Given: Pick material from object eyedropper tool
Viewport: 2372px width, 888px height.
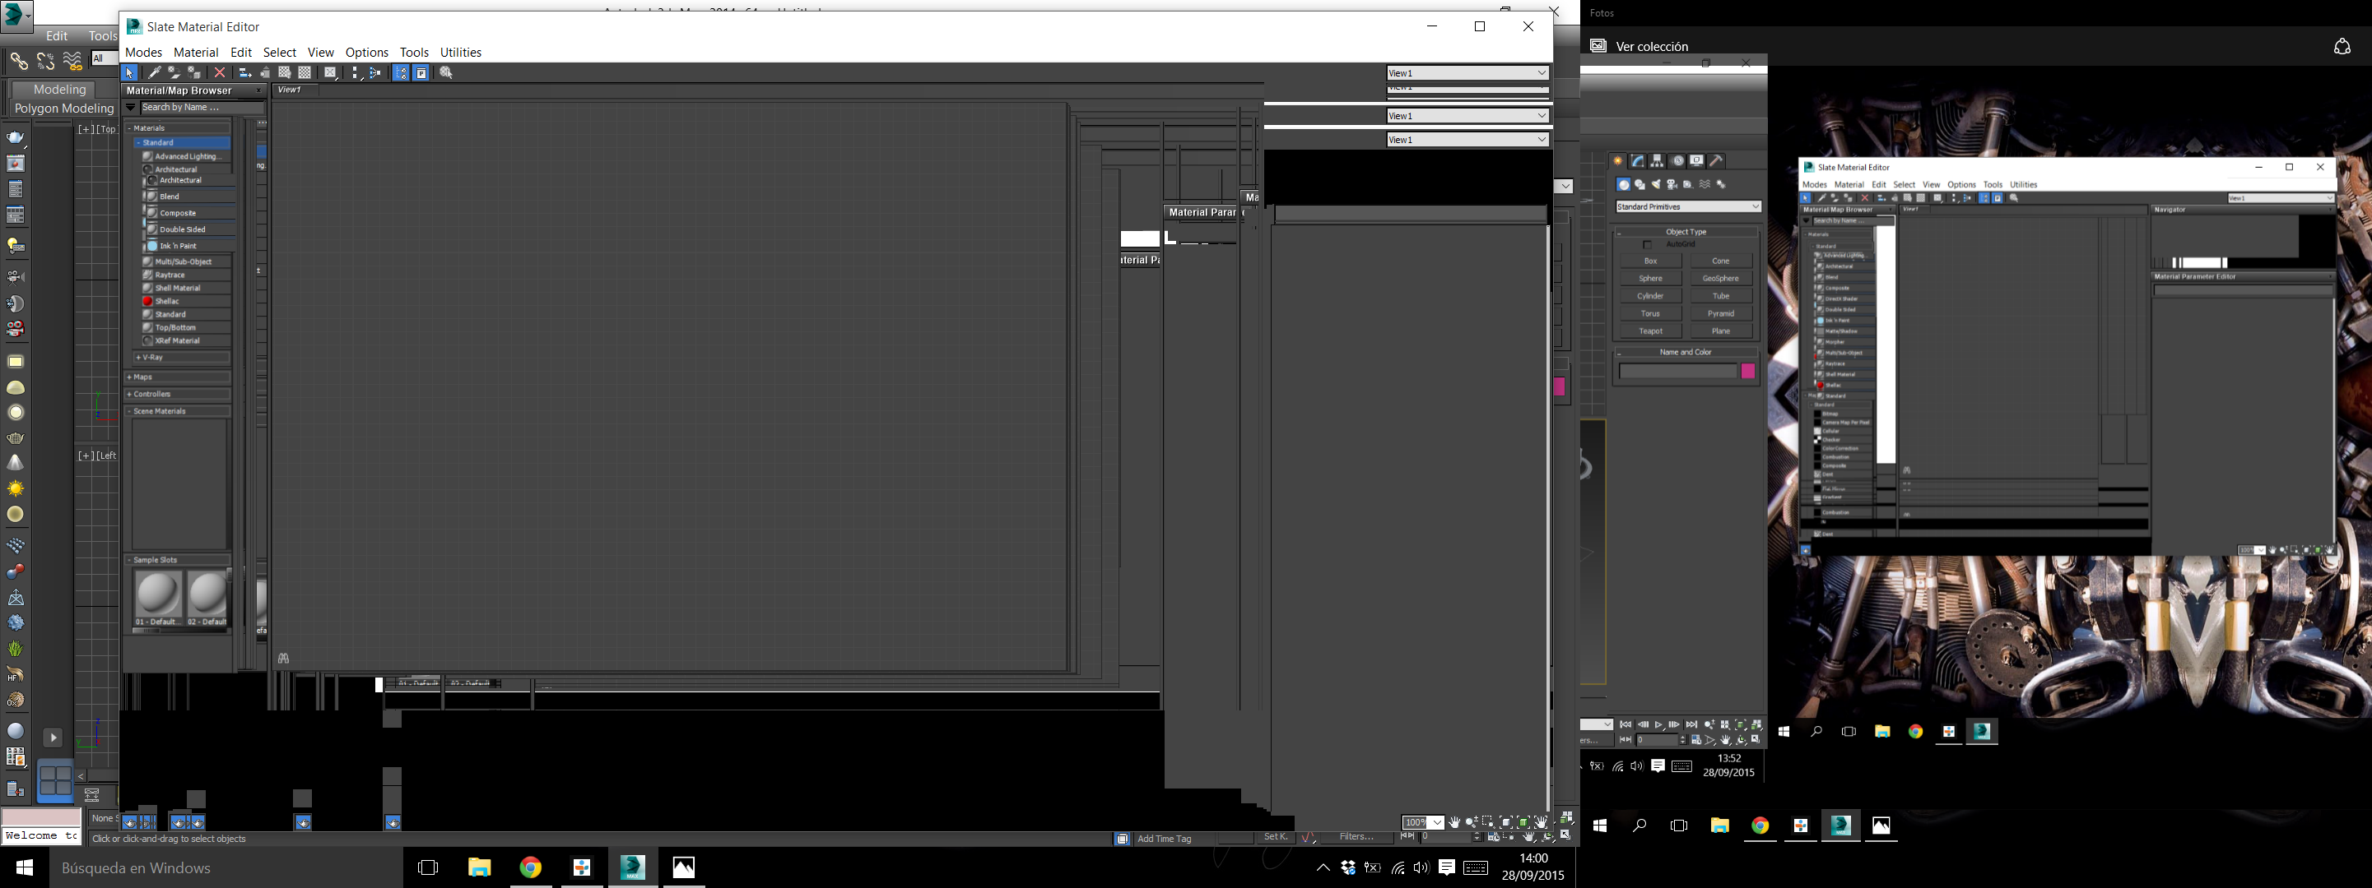Looking at the screenshot, I should pos(155,72).
